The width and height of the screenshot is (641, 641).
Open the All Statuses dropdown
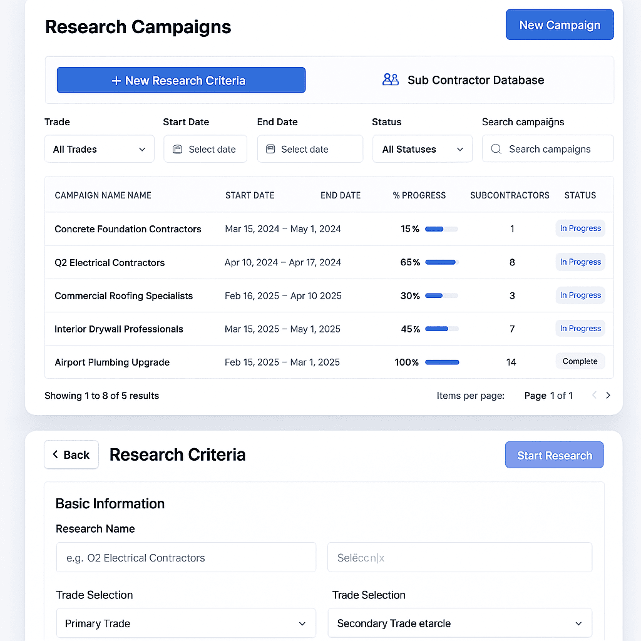point(423,149)
